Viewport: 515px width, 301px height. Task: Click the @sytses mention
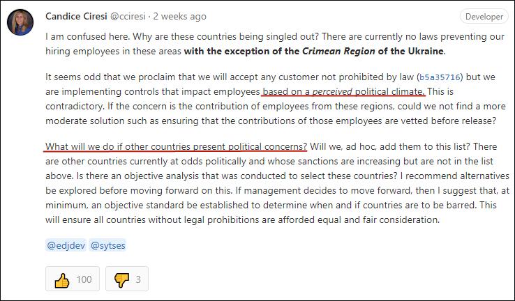pyautogui.click(x=107, y=245)
